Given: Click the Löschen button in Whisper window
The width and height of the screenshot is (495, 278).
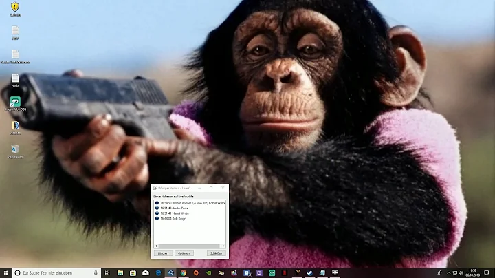Looking at the screenshot, I should 163,253.
